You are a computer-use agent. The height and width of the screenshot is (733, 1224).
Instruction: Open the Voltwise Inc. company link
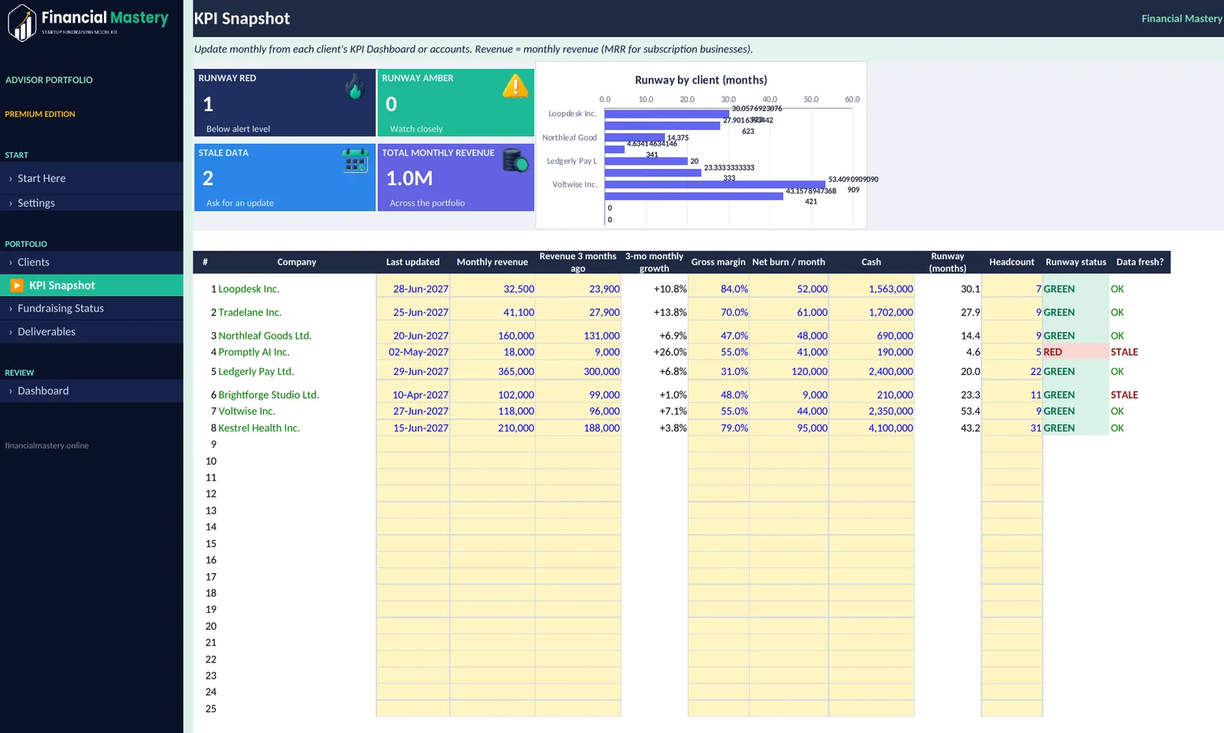coord(246,411)
